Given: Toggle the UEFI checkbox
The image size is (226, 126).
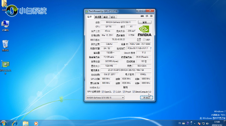Looking at the screenshot, I should point(144,40).
